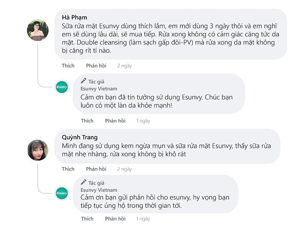Click Esunvy logo avatar in second reply
The height and width of the screenshot is (230, 307).
coord(62,193)
